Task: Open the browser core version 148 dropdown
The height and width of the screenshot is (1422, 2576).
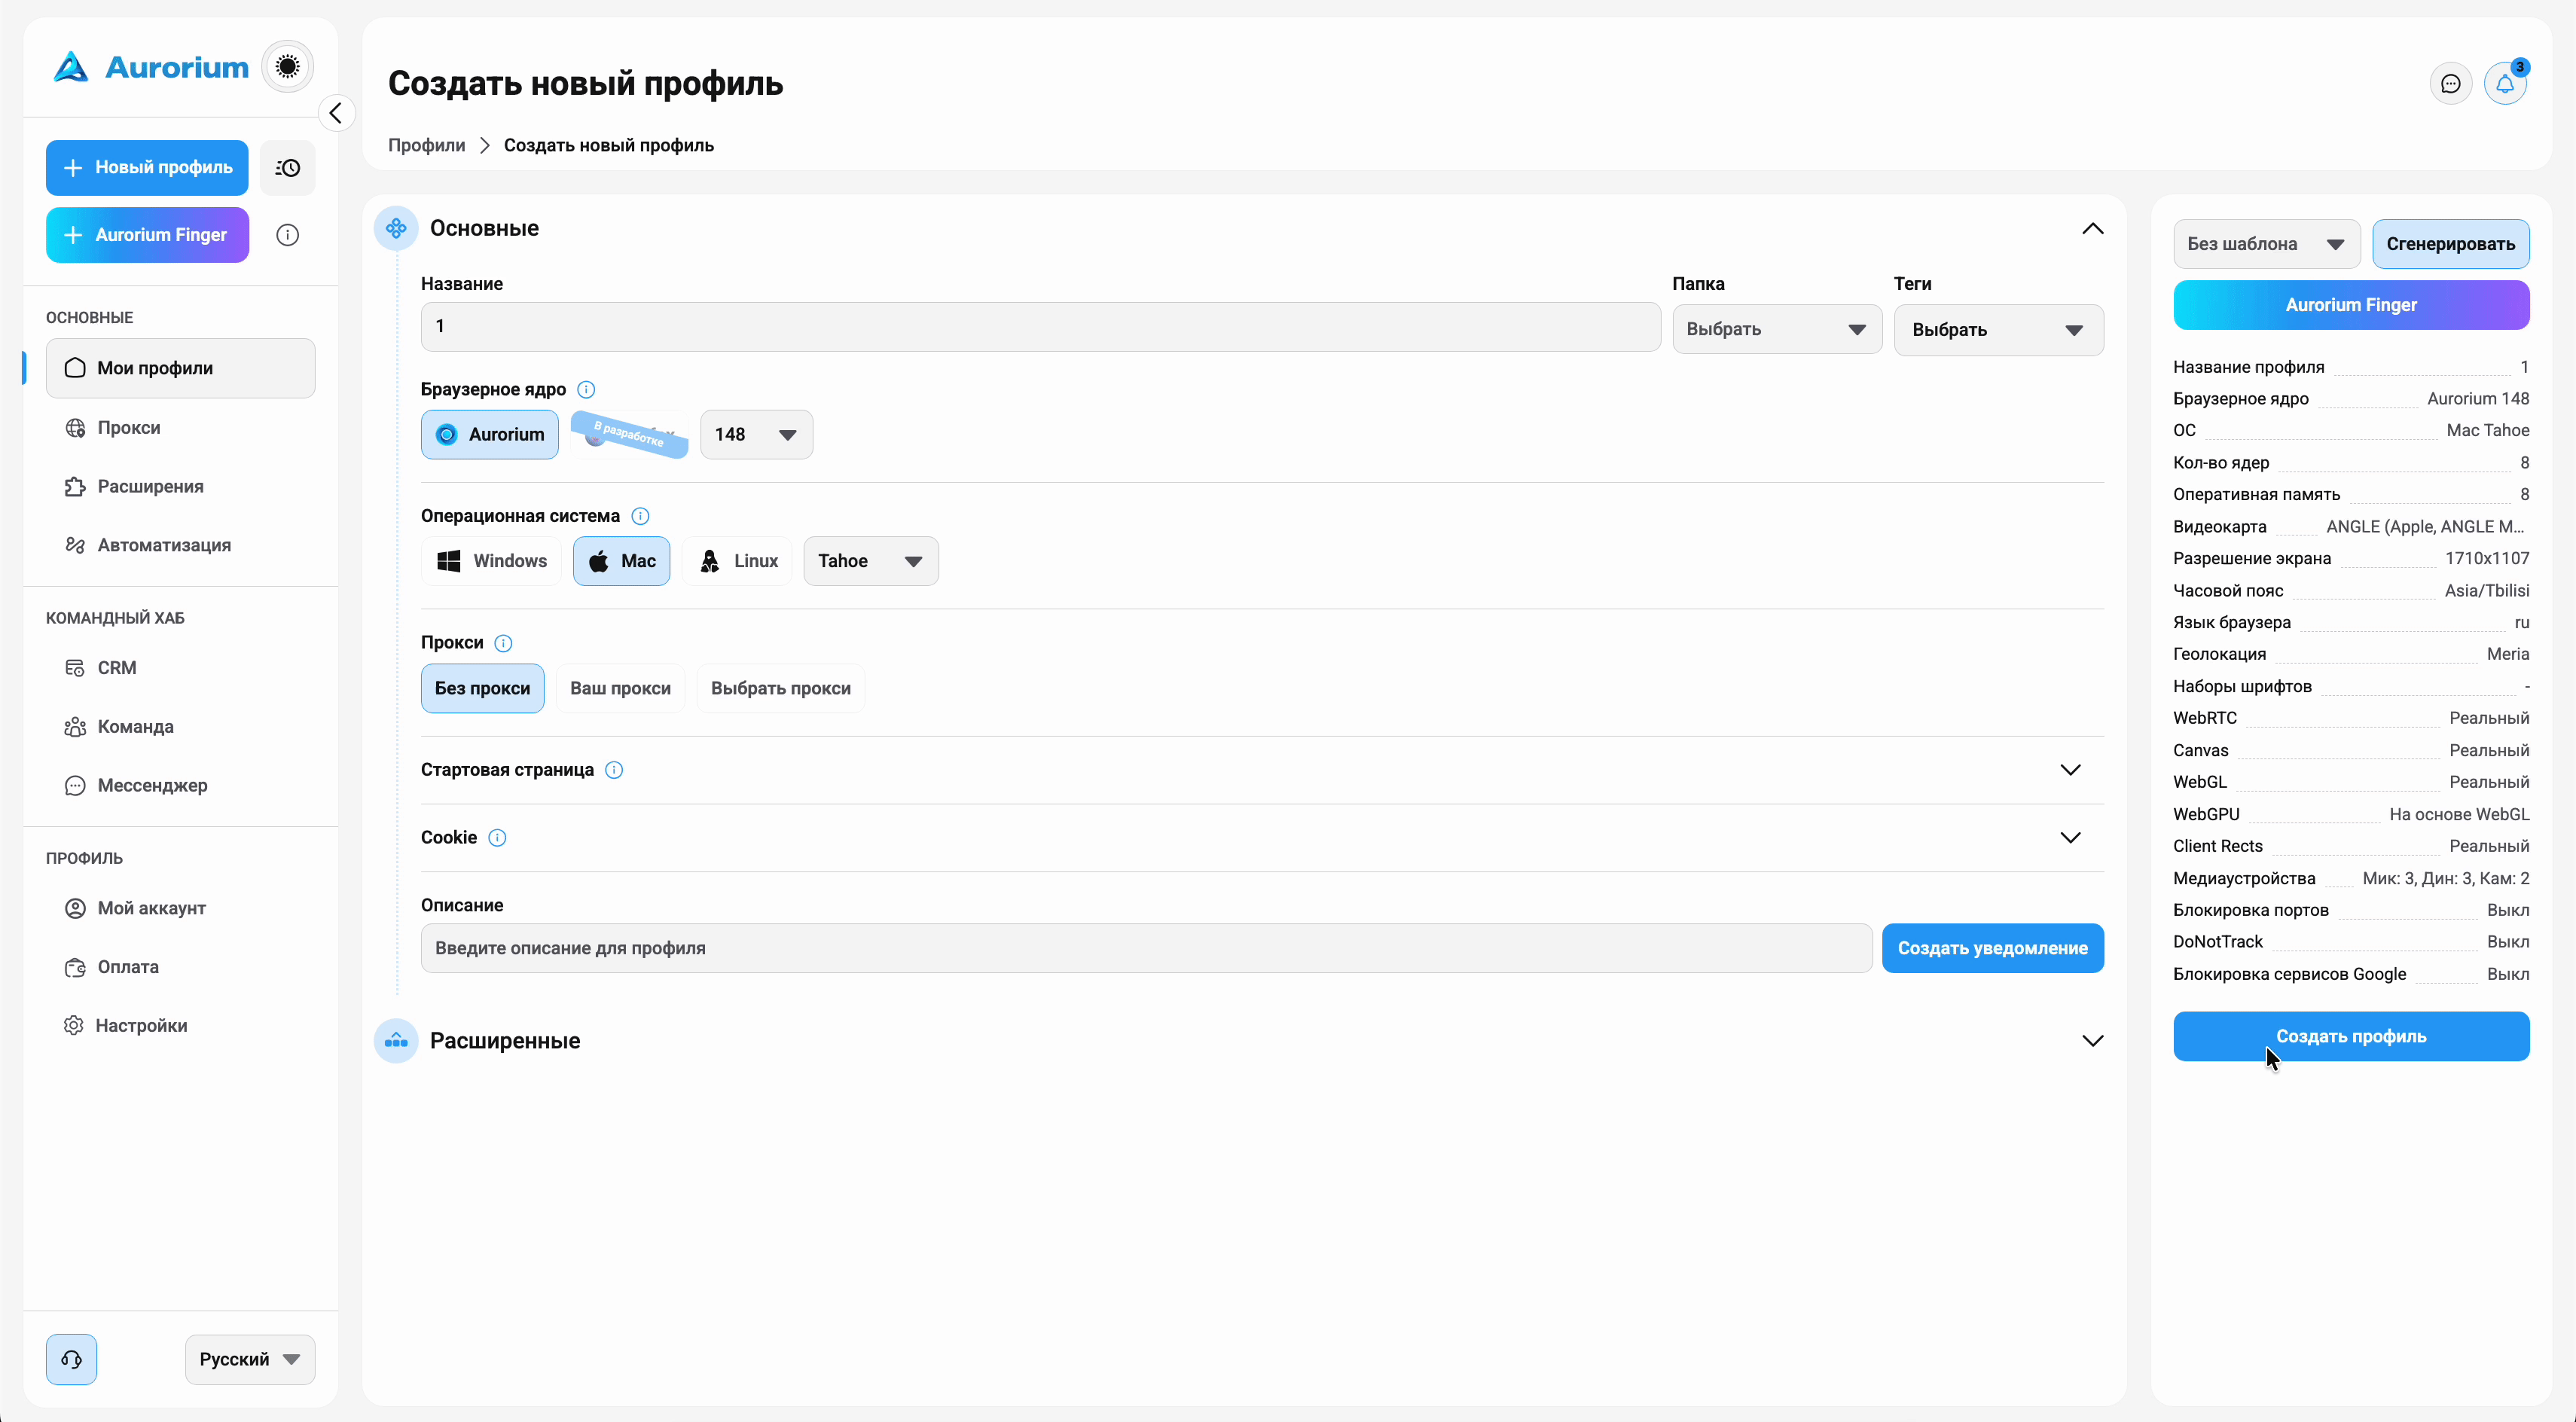Action: [x=757, y=435]
